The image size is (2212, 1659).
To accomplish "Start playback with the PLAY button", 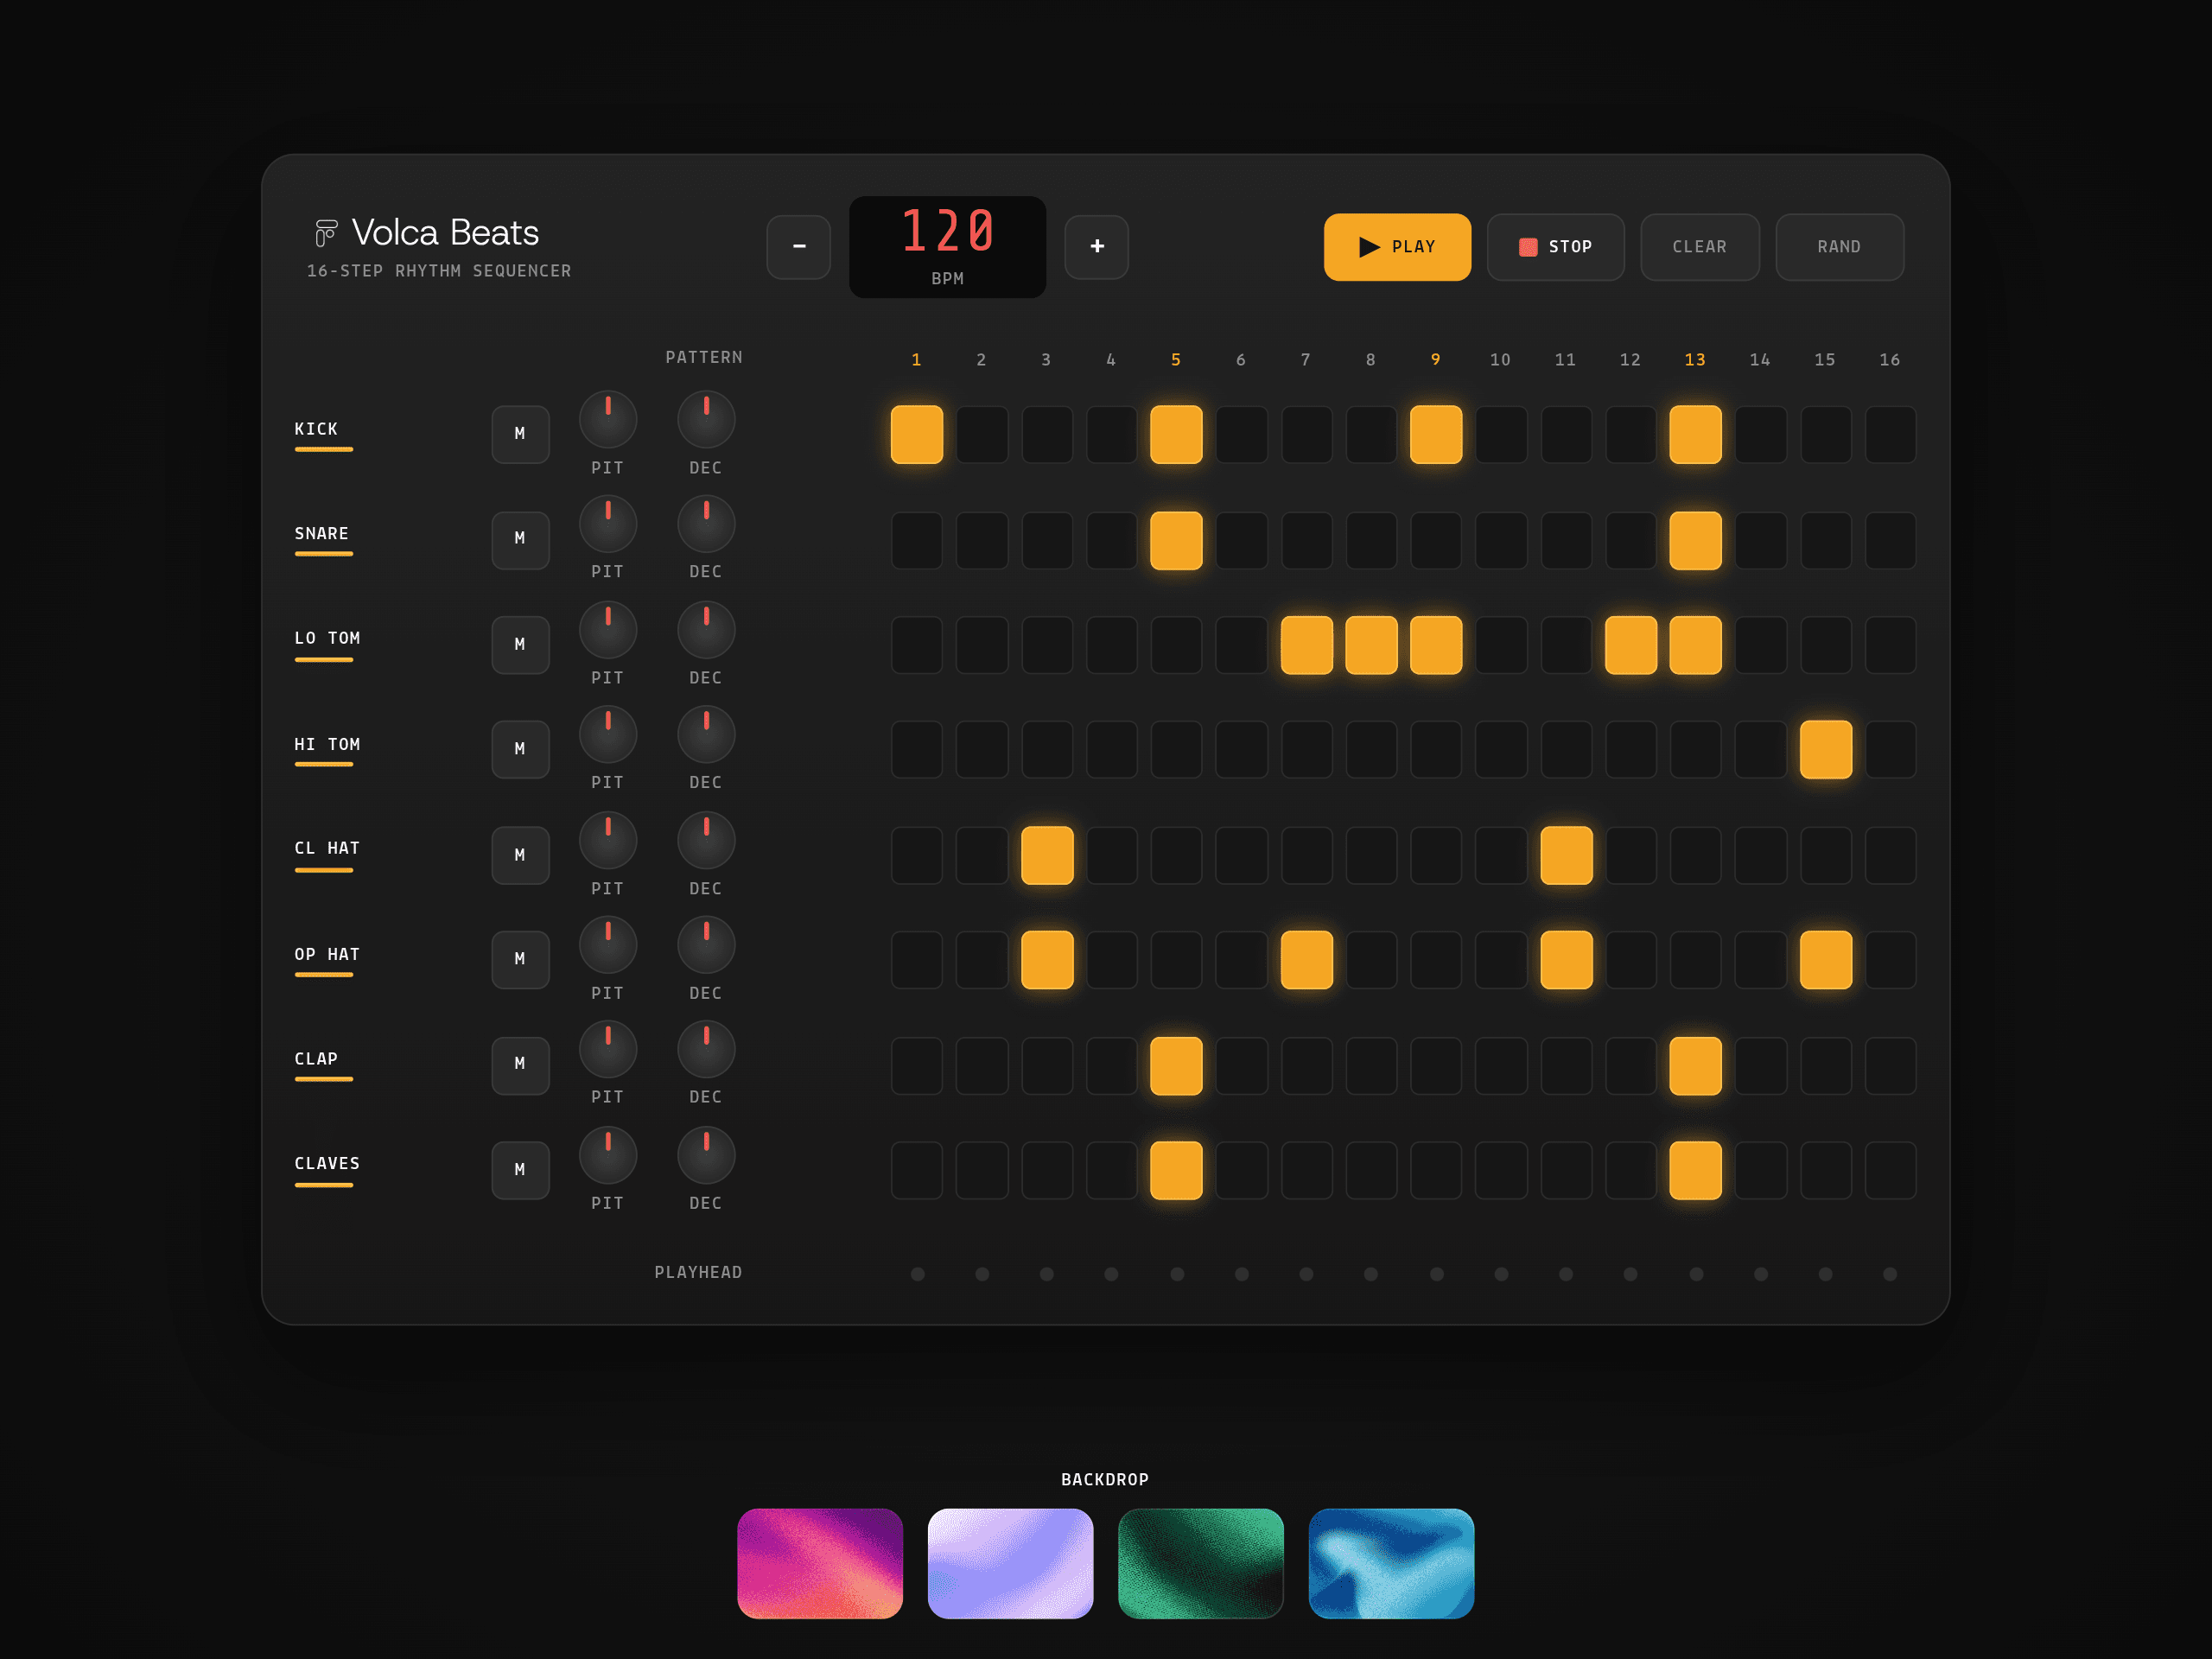I will click(1397, 247).
